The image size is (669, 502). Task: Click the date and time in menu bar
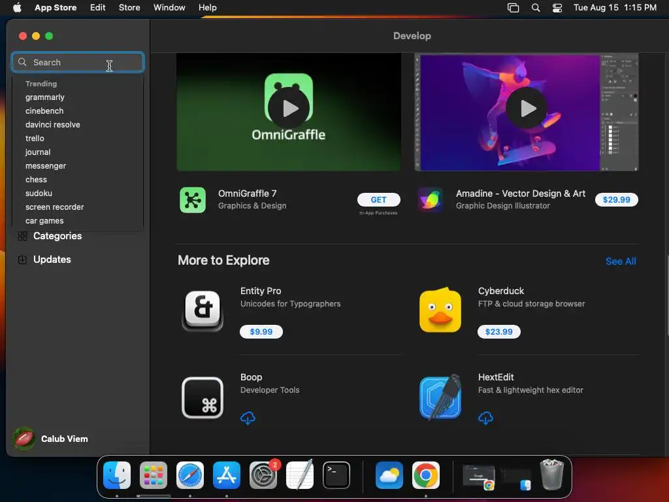pos(615,7)
